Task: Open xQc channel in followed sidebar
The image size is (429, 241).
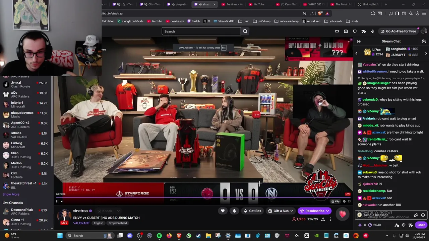Action: point(26,95)
